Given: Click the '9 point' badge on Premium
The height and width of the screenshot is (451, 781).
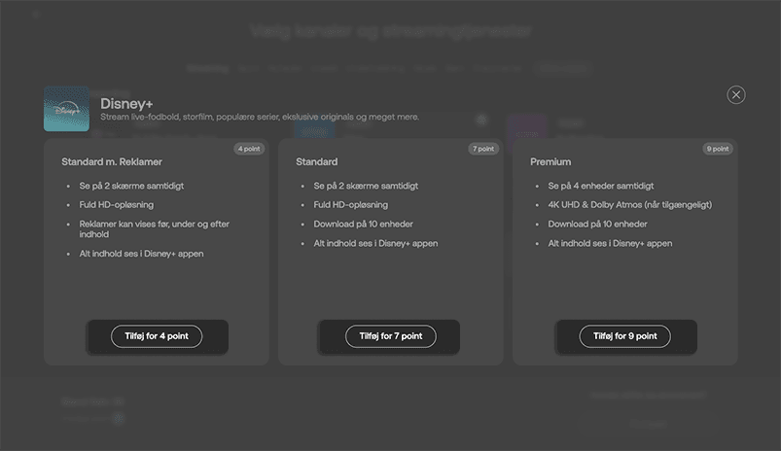Looking at the screenshot, I should pyautogui.click(x=718, y=149).
